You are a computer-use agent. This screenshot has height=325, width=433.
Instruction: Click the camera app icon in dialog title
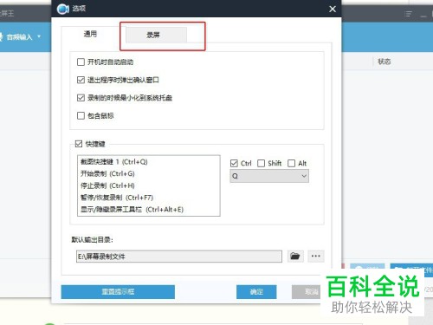click(x=62, y=9)
